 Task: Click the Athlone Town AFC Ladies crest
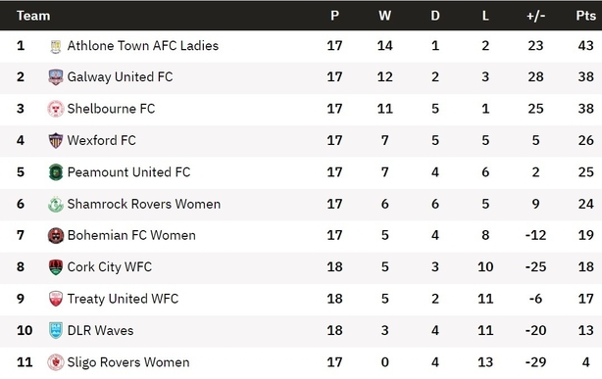[56, 46]
